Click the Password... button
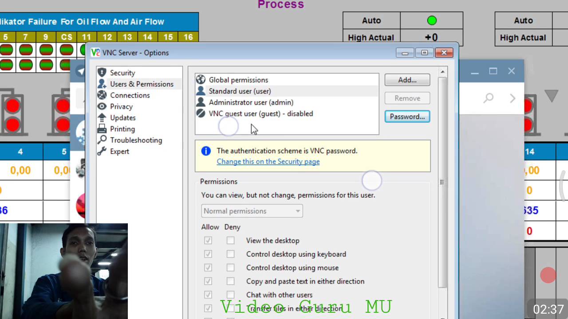568x319 pixels. 407,117
